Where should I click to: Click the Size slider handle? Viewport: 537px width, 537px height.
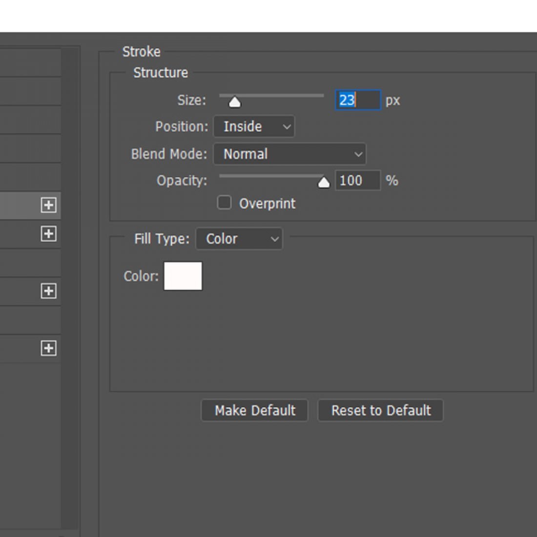(235, 102)
